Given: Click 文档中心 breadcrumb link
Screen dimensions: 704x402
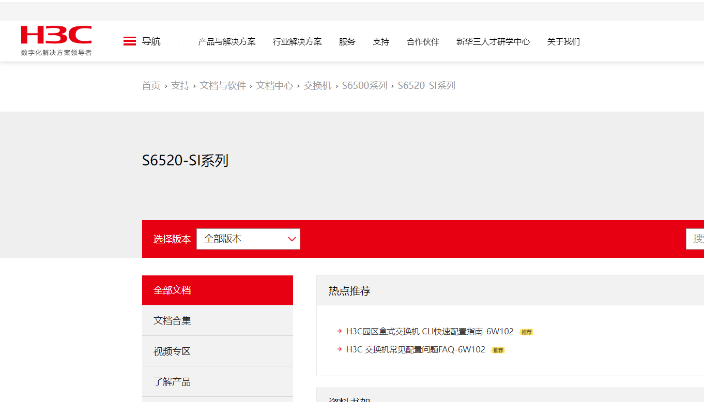Looking at the screenshot, I should tap(274, 86).
